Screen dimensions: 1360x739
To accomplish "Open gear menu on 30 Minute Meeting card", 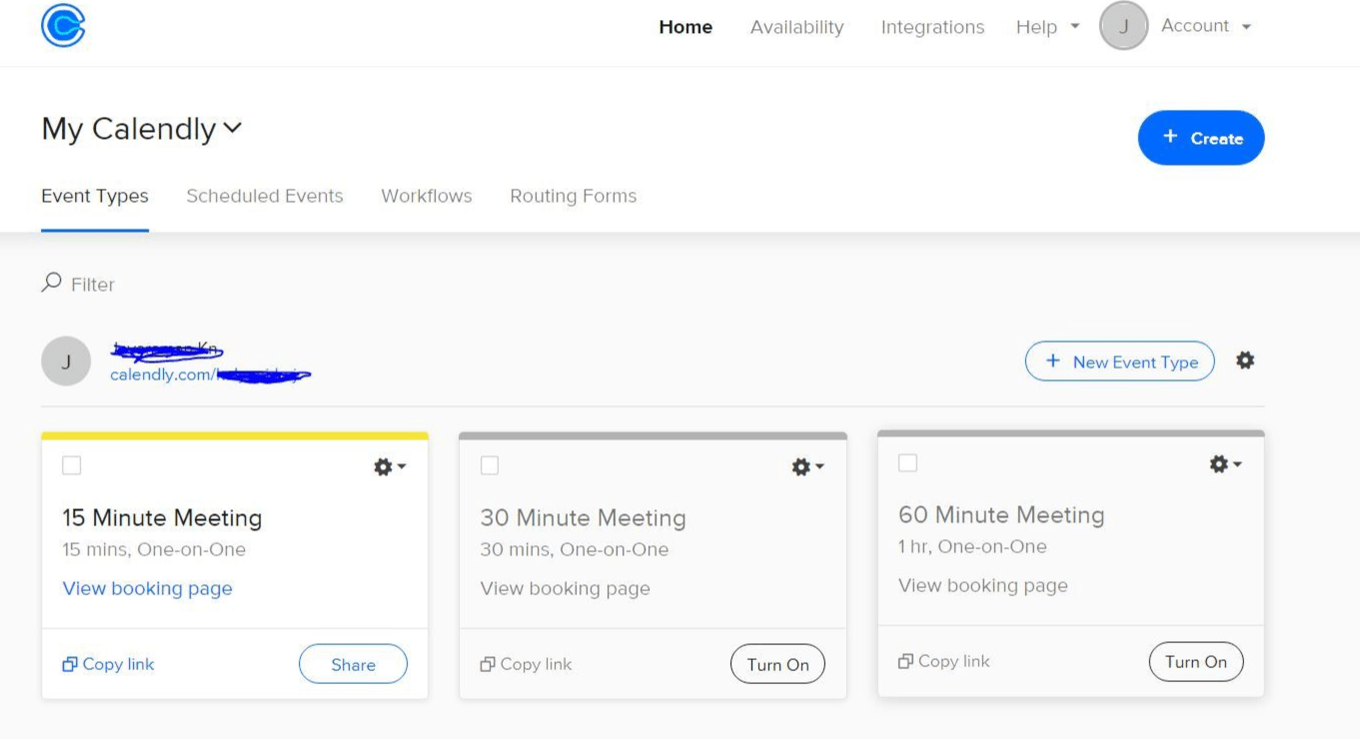I will [807, 466].
